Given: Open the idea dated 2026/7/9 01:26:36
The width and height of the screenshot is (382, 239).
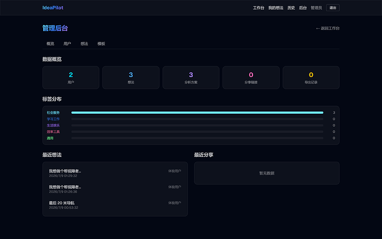Looking at the screenshot, I should [x=115, y=189].
